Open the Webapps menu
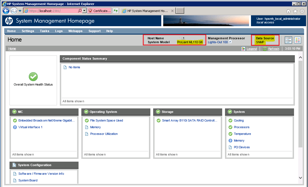This screenshot has width=308, height=187. 75,31
